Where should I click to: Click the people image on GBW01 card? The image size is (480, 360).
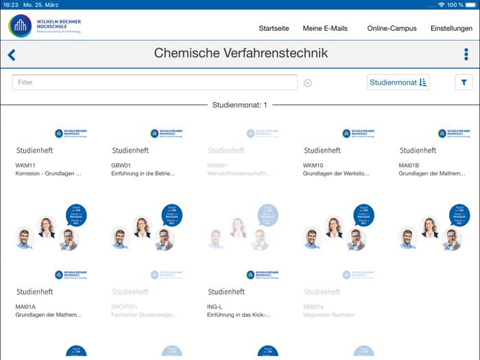[x=146, y=228]
